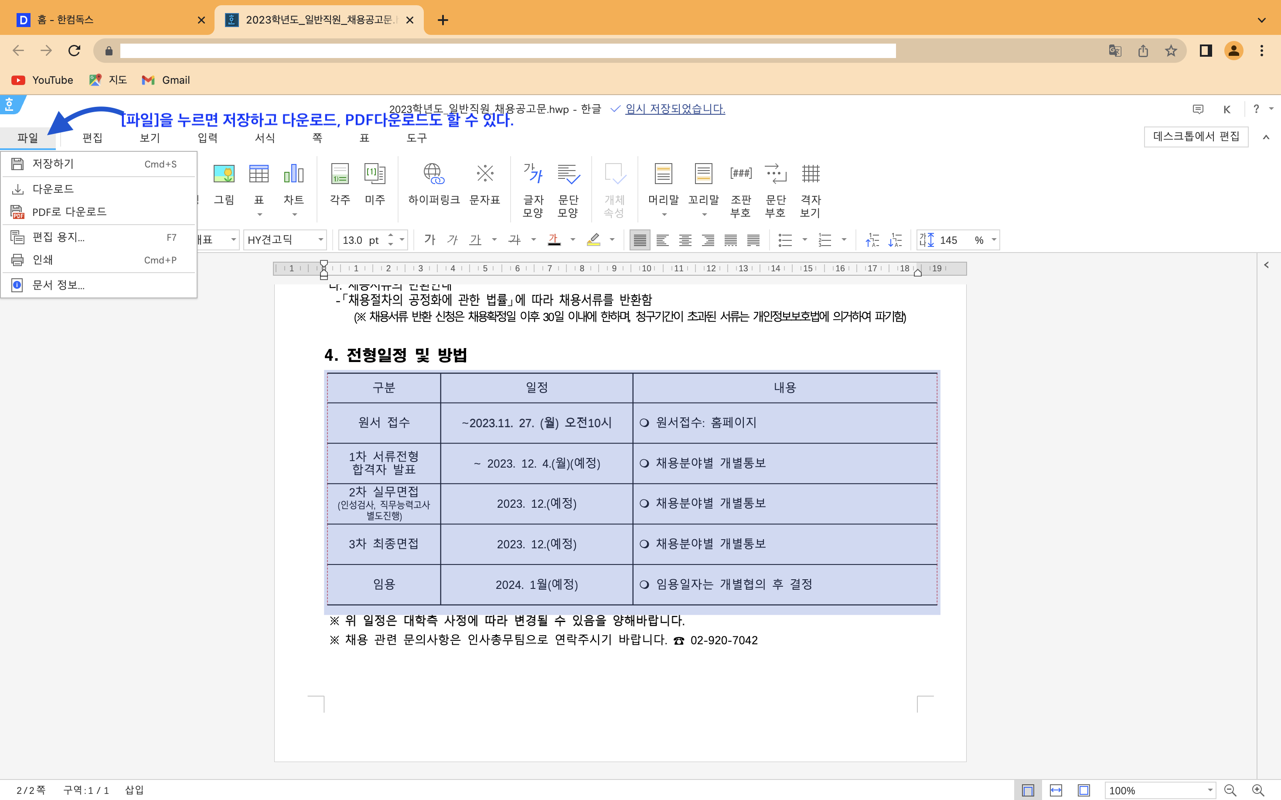This screenshot has width=1281, height=800.
Task: Open the 서식 menu tab
Action: coord(265,138)
